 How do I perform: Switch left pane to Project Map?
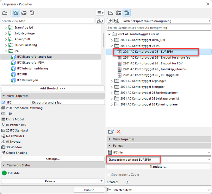(x=5, y=13)
